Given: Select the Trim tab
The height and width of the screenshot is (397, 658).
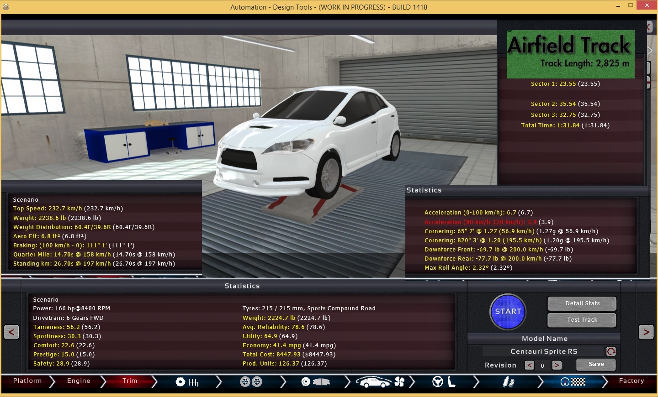Looking at the screenshot, I should pos(130,381).
